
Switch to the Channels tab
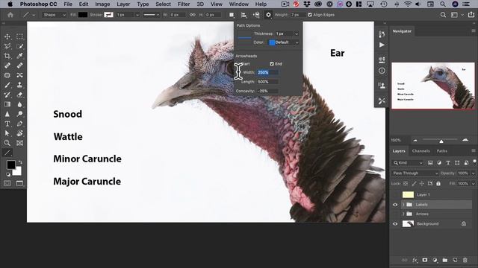[x=420, y=151]
